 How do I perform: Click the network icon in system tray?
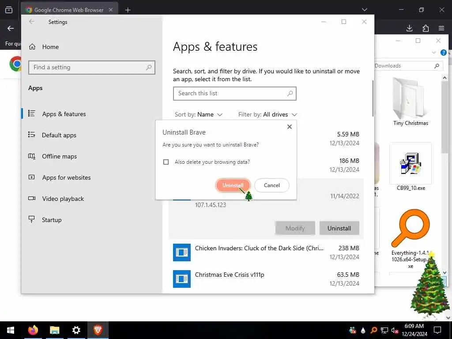(384, 330)
